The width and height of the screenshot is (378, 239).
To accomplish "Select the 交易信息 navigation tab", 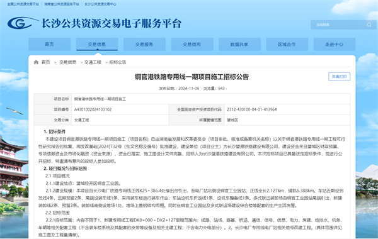I will tap(97, 44).
